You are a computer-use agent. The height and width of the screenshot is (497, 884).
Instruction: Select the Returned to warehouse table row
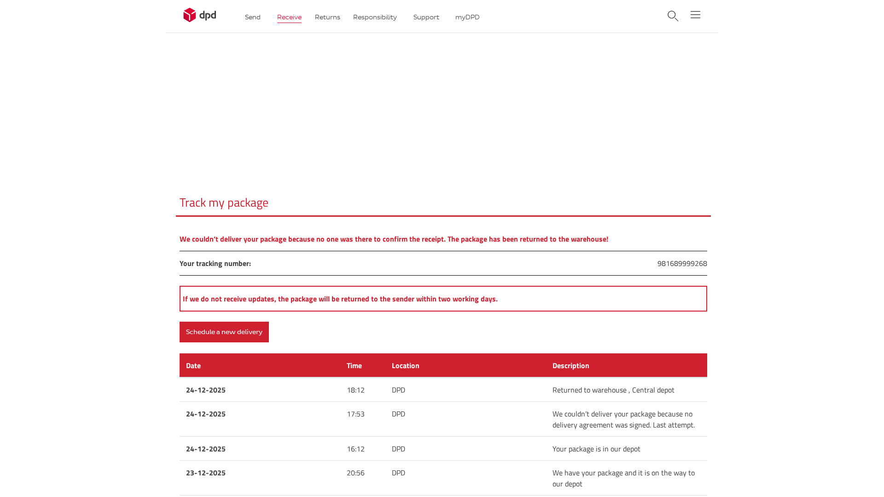442,390
